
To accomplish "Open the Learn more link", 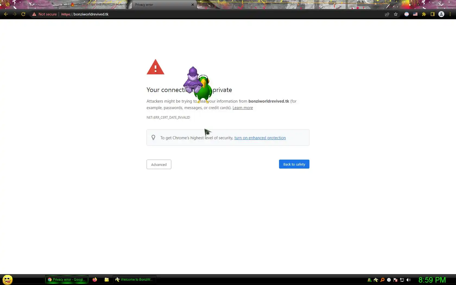I will click(x=243, y=108).
